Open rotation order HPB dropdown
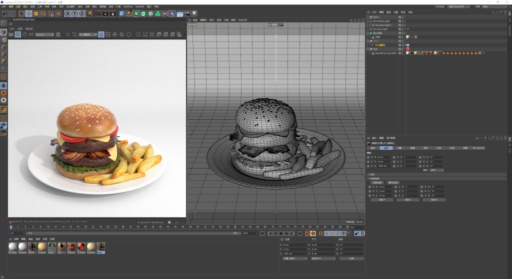512x279 pixels. [x=437, y=170]
